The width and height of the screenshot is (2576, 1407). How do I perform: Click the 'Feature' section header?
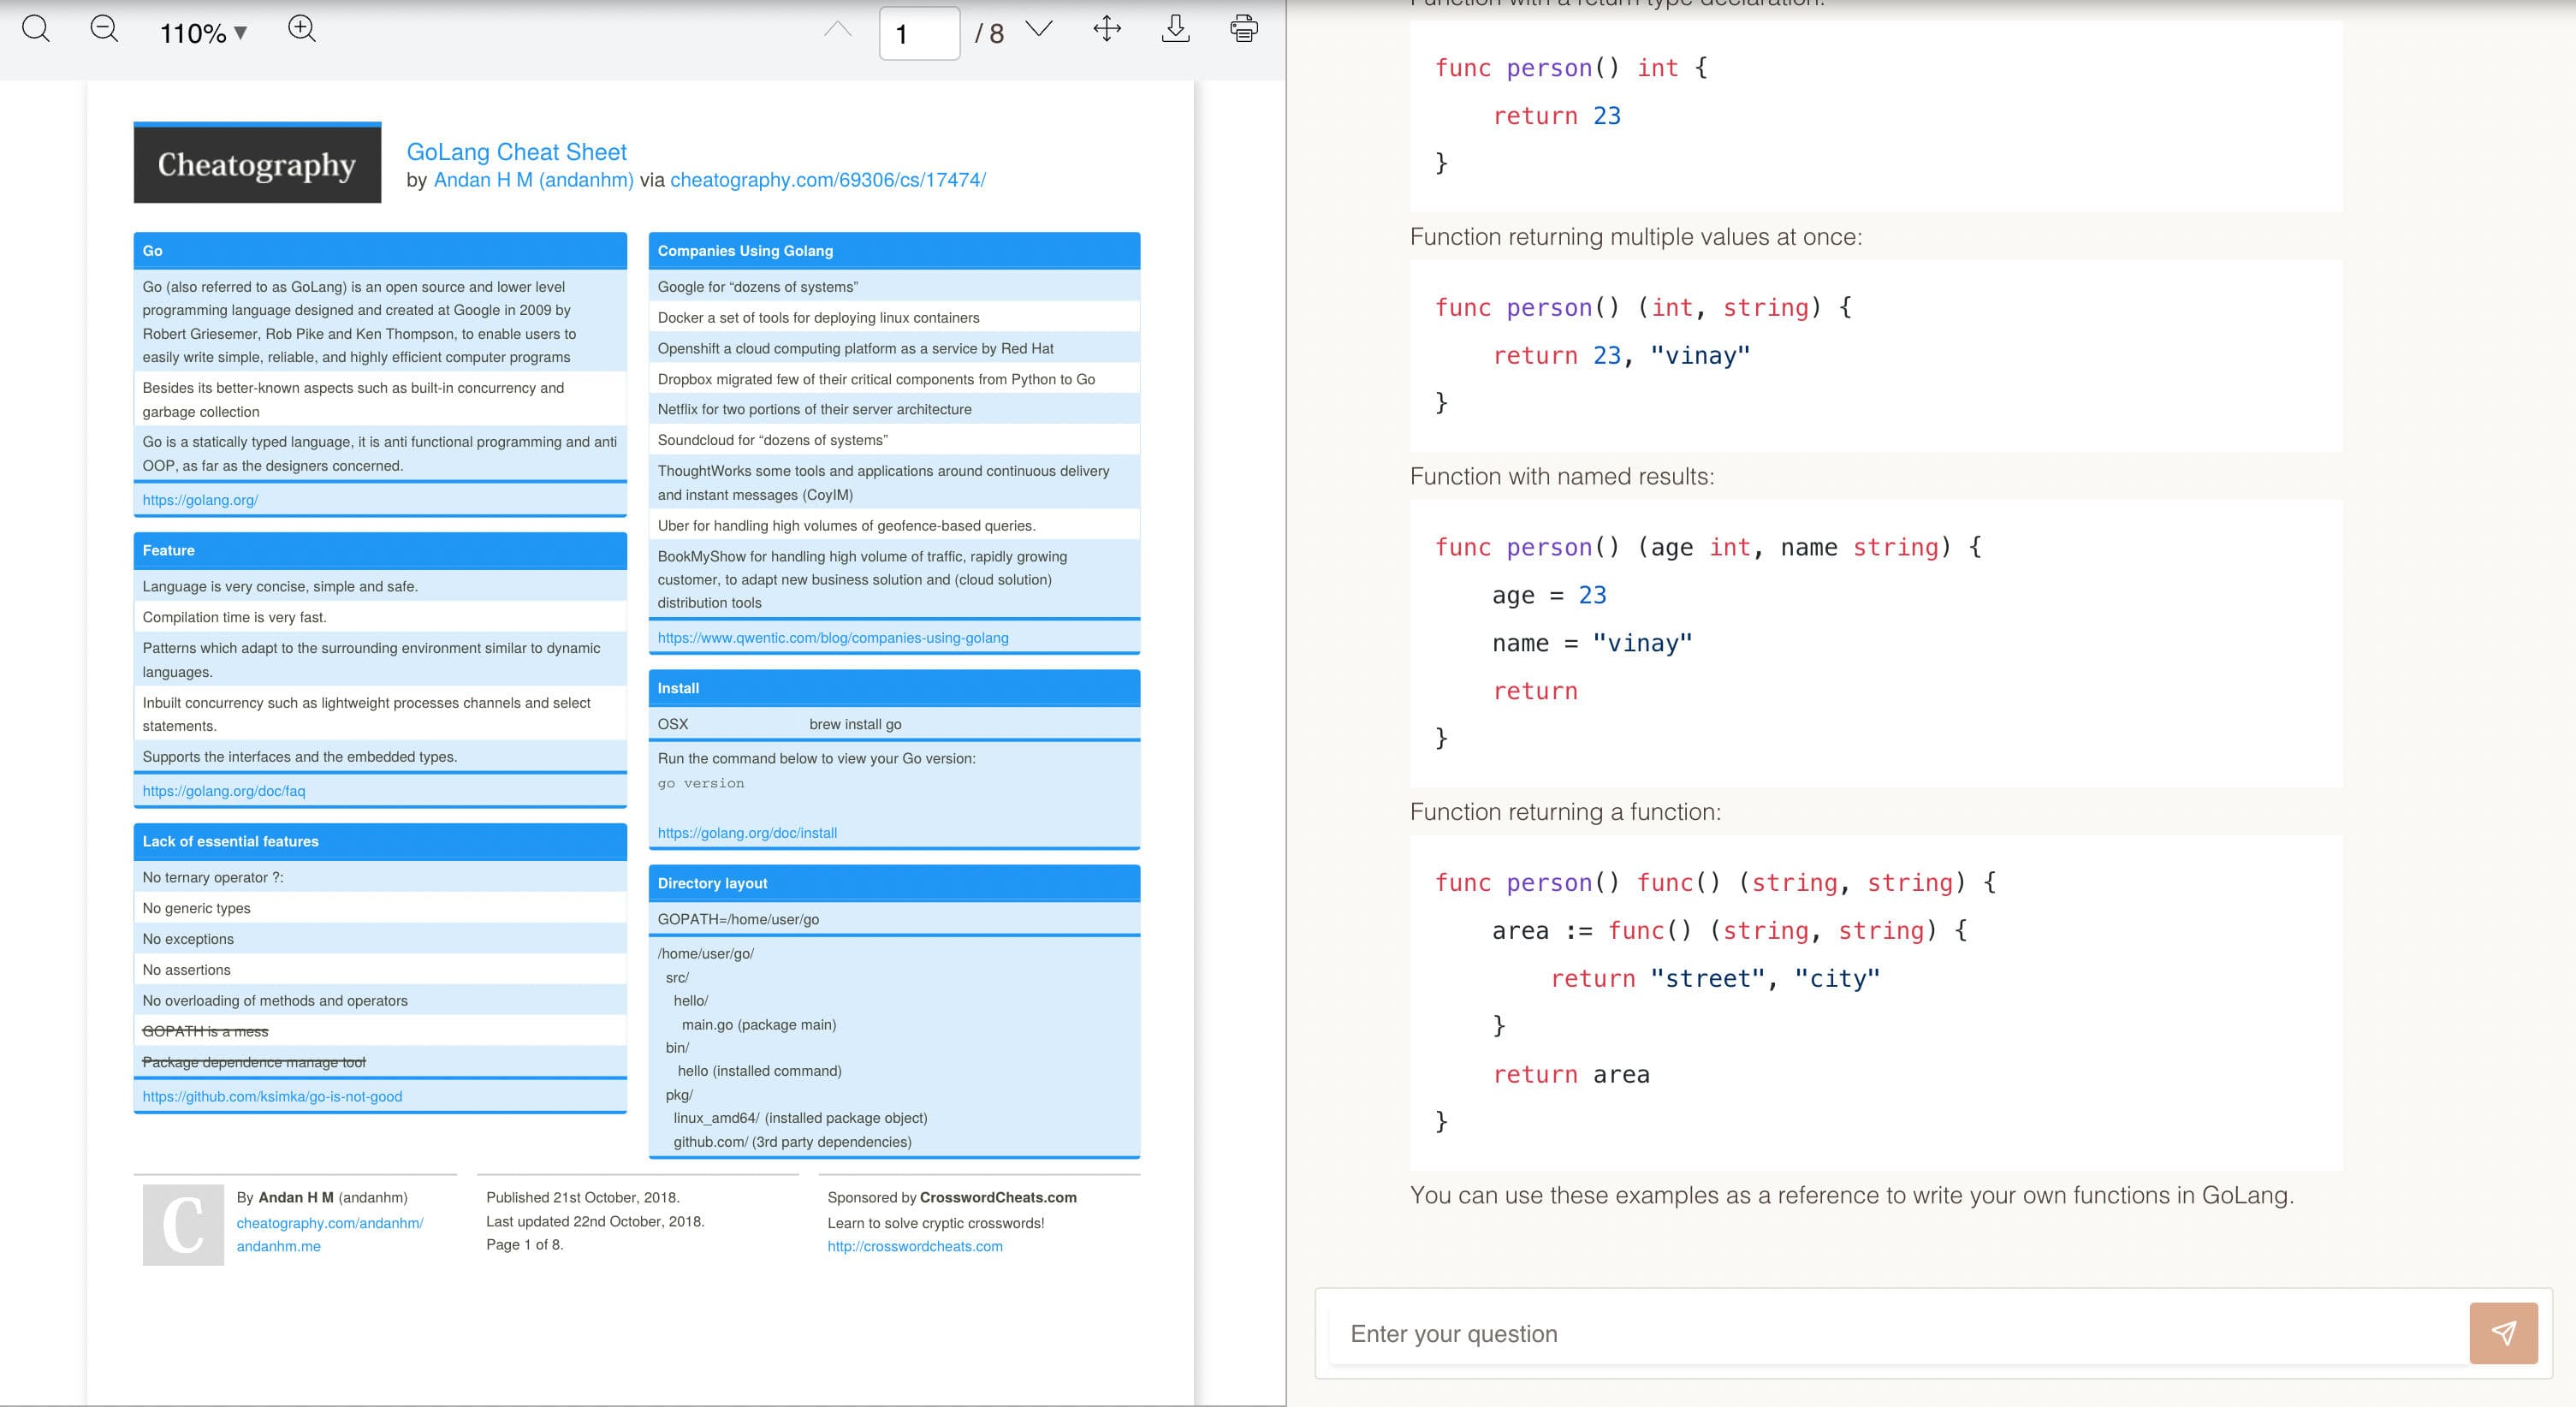[x=380, y=550]
